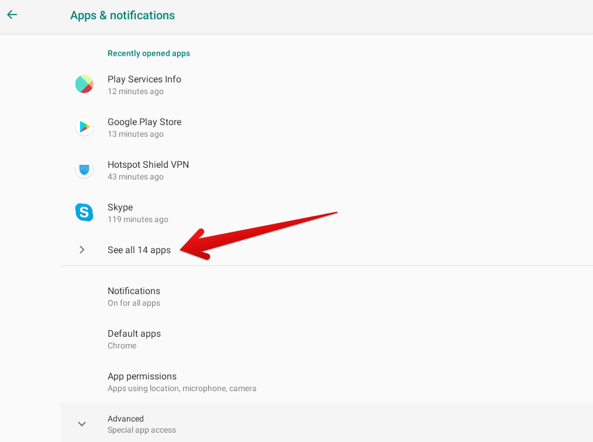The width and height of the screenshot is (593, 442).
Task: Select the Play Services Info label
Action: (144, 79)
